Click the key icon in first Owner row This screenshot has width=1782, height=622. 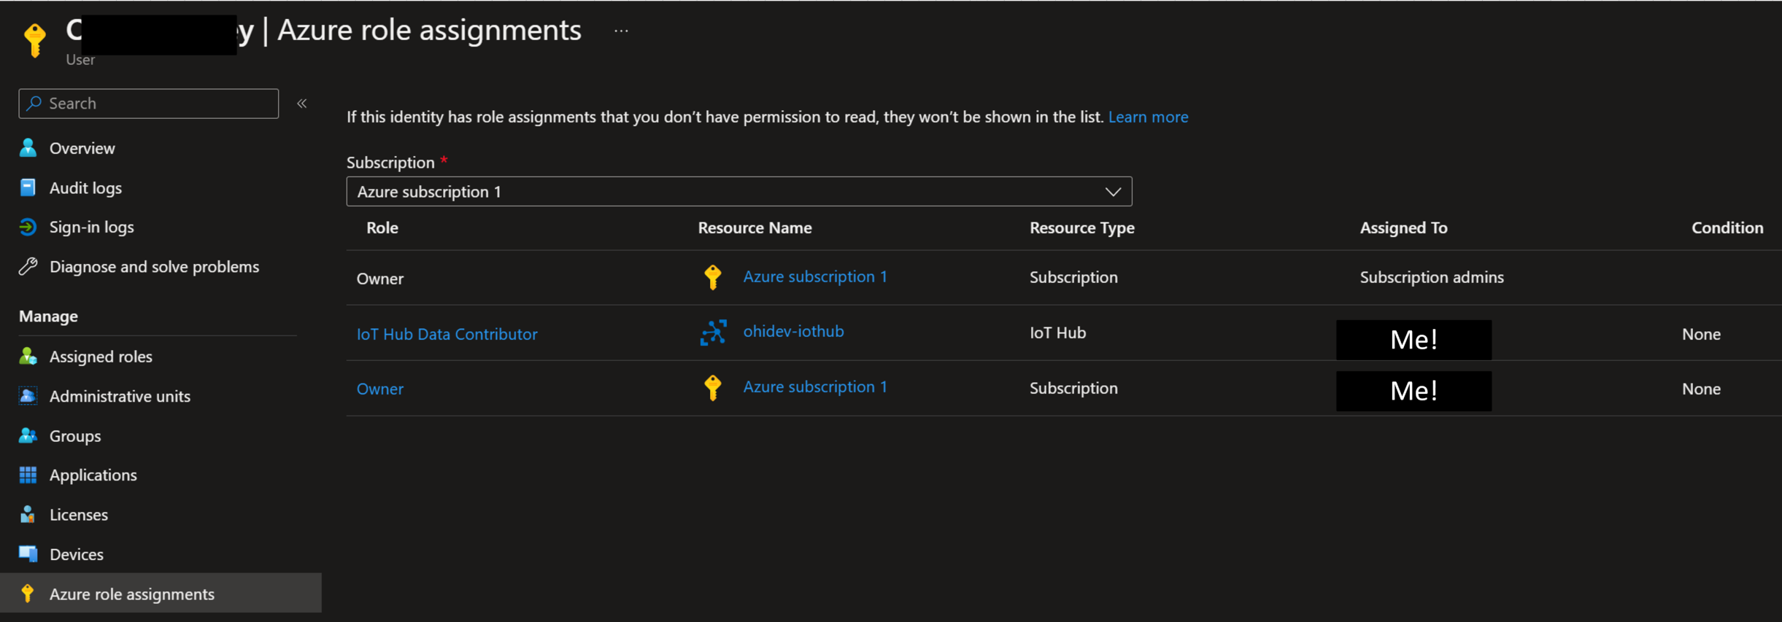coord(713,277)
